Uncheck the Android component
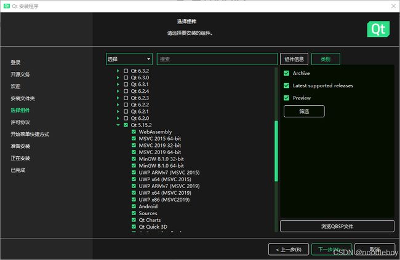 pos(134,207)
